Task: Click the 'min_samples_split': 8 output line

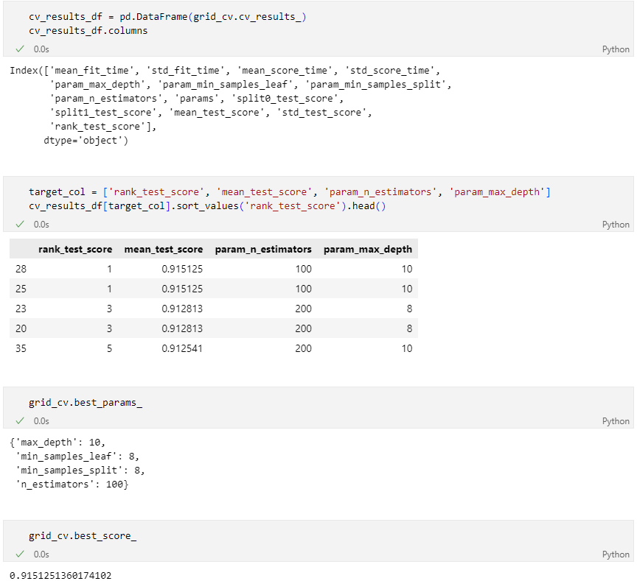Action: [x=80, y=471]
